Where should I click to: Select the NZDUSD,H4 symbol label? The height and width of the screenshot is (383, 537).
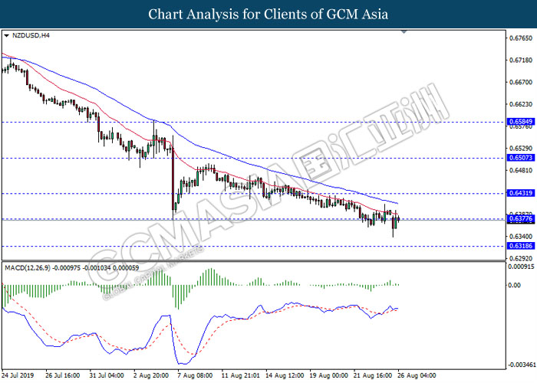pyautogui.click(x=31, y=35)
